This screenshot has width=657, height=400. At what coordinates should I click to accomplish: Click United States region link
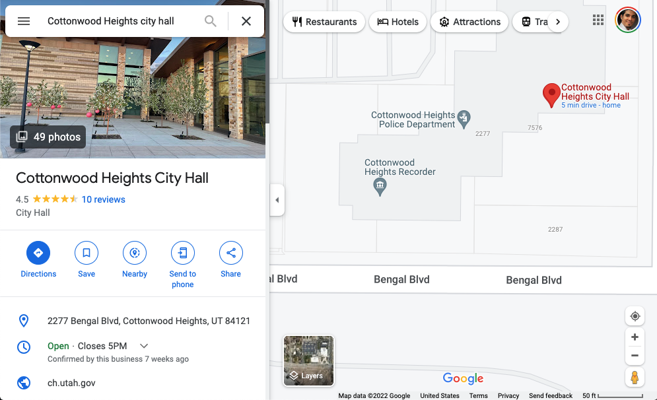click(440, 395)
